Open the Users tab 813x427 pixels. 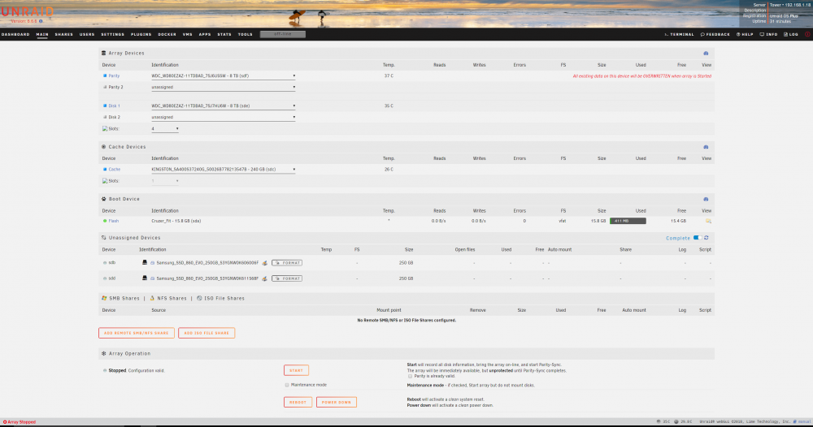87,35
